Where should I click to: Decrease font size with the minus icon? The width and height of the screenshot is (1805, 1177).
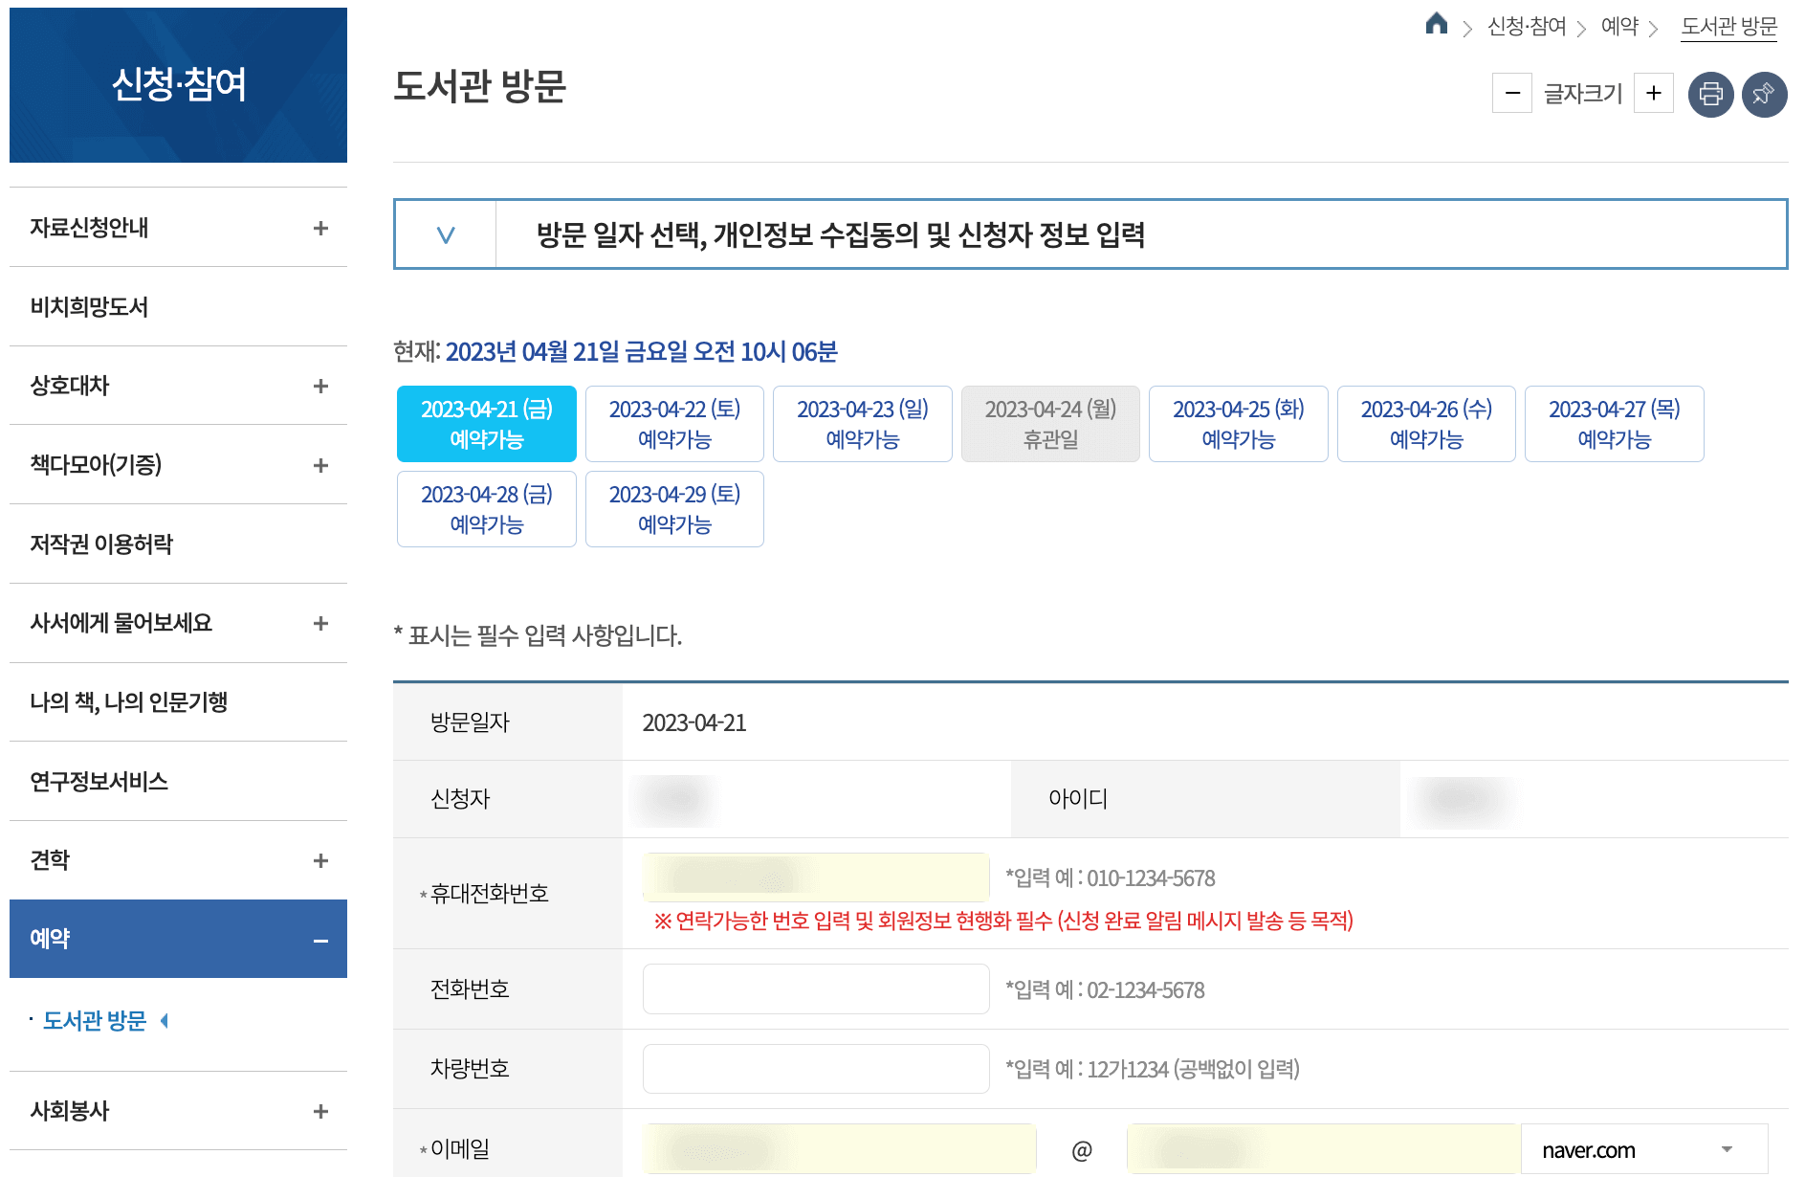click(x=1512, y=93)
